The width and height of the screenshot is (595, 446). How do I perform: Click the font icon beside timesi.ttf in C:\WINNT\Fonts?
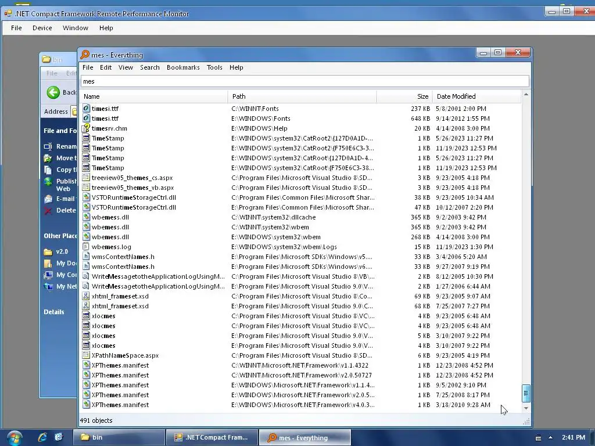coord(86,109)
